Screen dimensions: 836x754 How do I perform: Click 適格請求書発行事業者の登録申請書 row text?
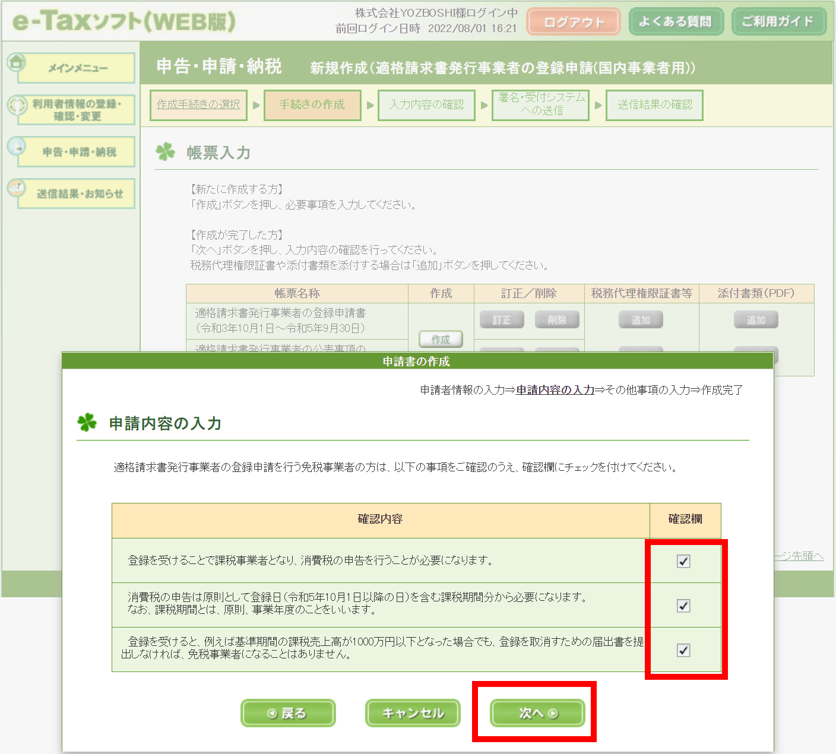[x=280, y=321]
